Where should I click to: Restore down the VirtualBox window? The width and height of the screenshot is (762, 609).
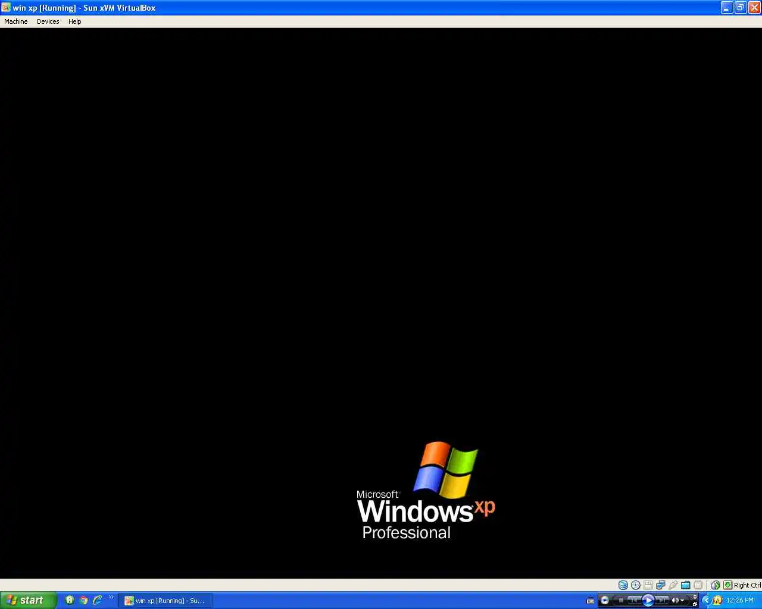pos(741,8)
